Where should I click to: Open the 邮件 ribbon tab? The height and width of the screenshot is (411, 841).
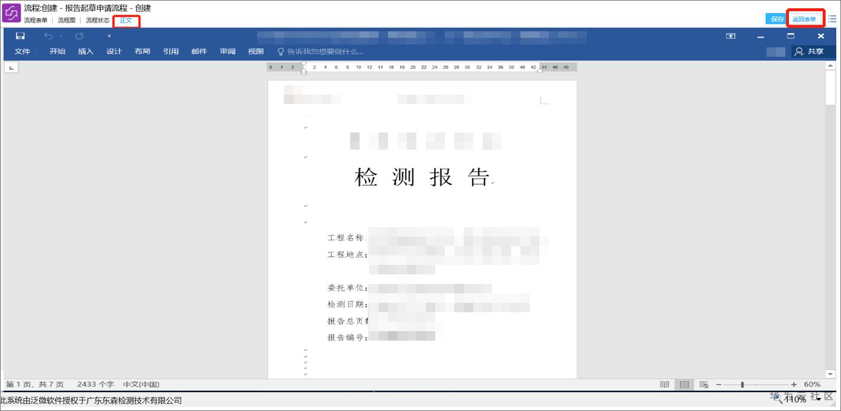199,51
